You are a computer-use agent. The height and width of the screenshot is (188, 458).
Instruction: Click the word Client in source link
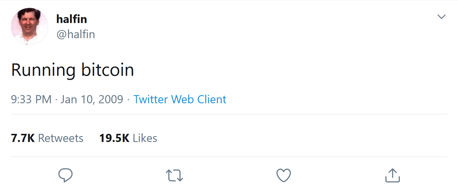(212, 99)
